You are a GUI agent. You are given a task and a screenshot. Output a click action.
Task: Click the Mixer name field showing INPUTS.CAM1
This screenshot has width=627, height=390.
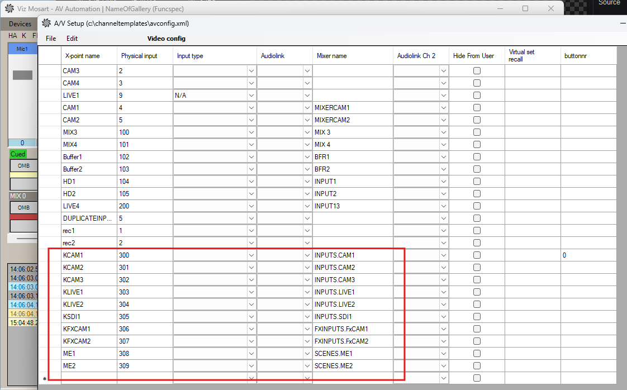click(x=352, y=255)
